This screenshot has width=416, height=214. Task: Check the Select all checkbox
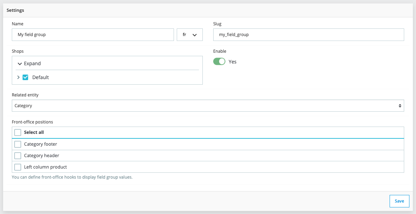[18, 132]
